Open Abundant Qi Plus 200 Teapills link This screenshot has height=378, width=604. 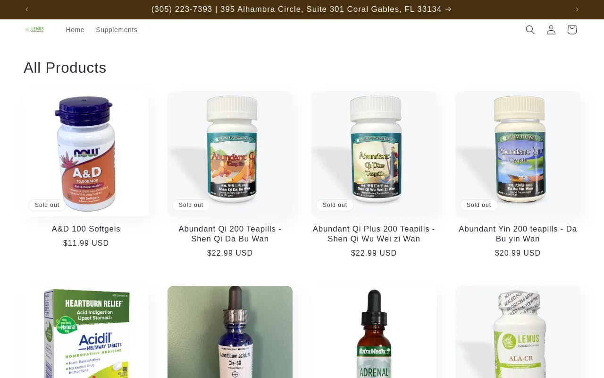click(374, 234)
